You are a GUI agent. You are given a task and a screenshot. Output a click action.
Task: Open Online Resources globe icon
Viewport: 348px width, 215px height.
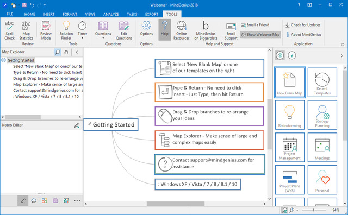click(181, 30)
